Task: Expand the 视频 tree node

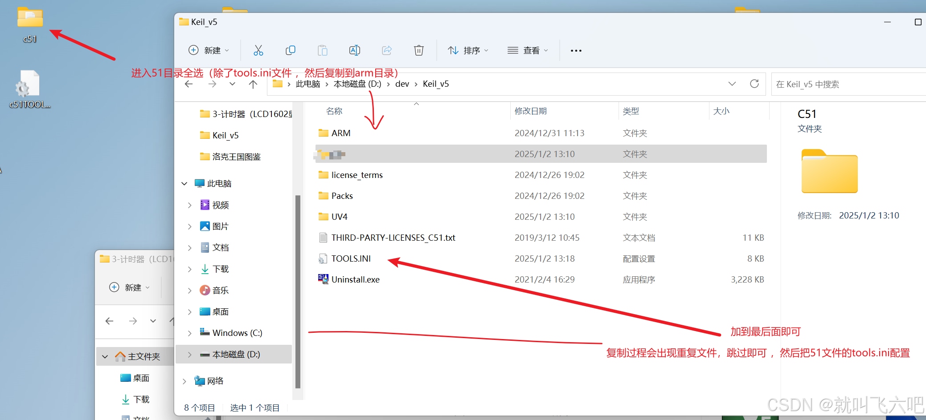Action: pyautogui.click(x=190, y=205)
